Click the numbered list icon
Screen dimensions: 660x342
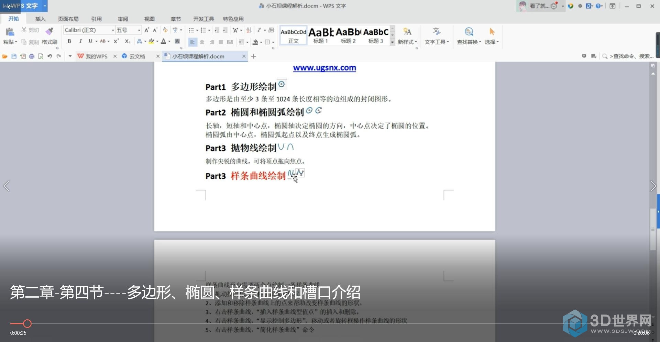[x=203, y=30]
